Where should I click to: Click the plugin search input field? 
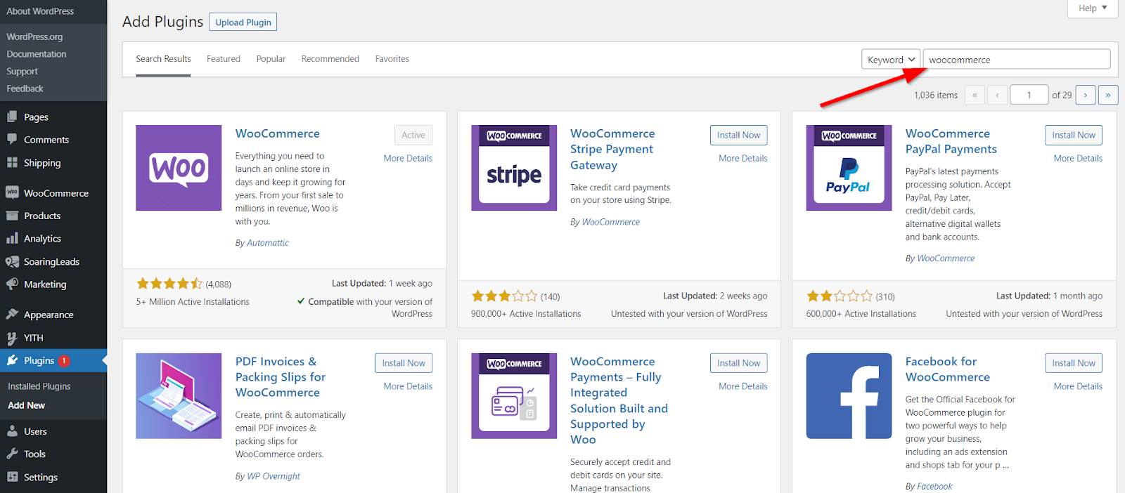[1016, 60]
